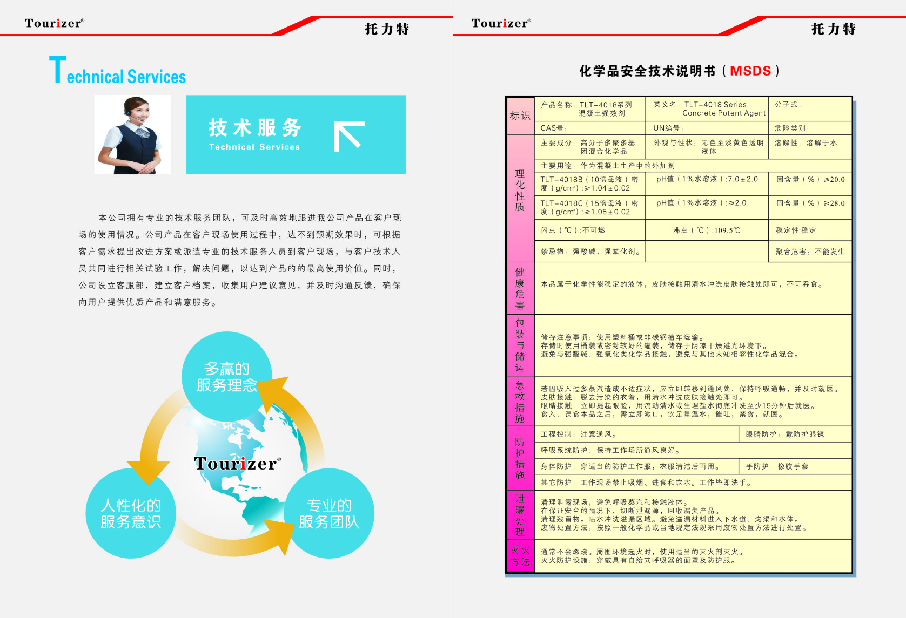Click the white diagonal arrow icon in banner
Viewport: 906px width, 618px height.
(x=348, y=136)
